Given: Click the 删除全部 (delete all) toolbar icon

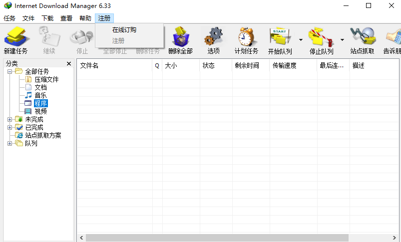Looking at the screenshot, I should 181,36.
